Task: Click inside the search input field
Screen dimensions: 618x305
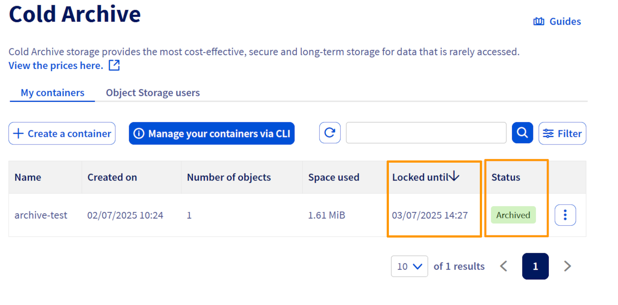Action: click(x=426, y=133)
